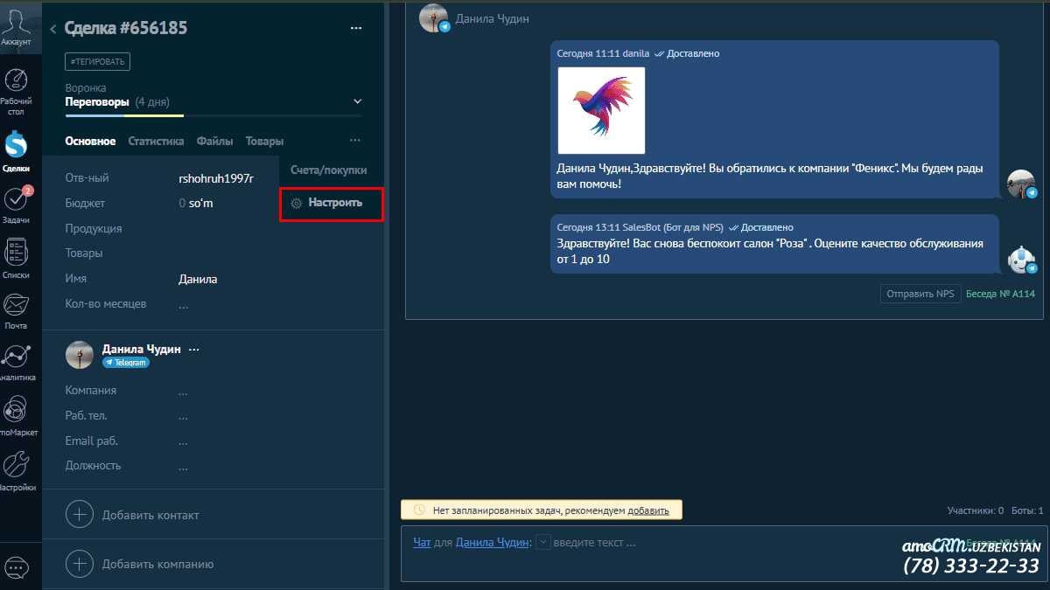Open the three-dot menu after Товары tab

354,141
